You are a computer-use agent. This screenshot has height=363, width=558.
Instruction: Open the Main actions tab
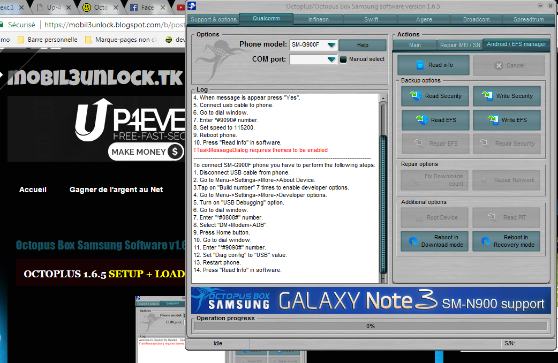pyautogui.click(x=414, y=45)
